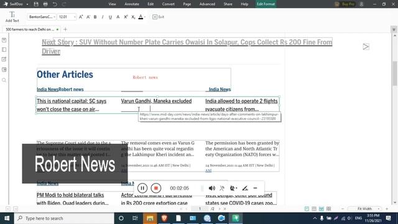Open the View menu
Viewport: 398px width, 224px height.
click(x=112, y=4)
